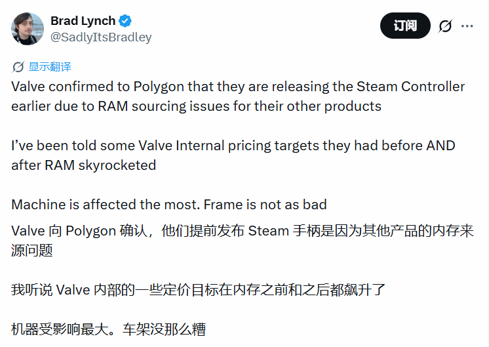The width and height of the screenshot is (489, 347).
Task: Click the 显示翻译 show translation link
Action: point(50,67)
